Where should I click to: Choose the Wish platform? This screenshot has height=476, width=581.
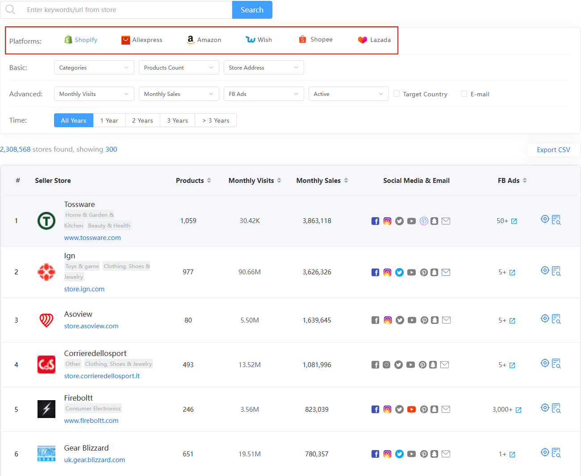(259, 40)
